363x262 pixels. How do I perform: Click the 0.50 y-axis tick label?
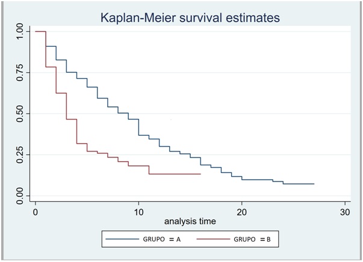click(x=19, y=113)
